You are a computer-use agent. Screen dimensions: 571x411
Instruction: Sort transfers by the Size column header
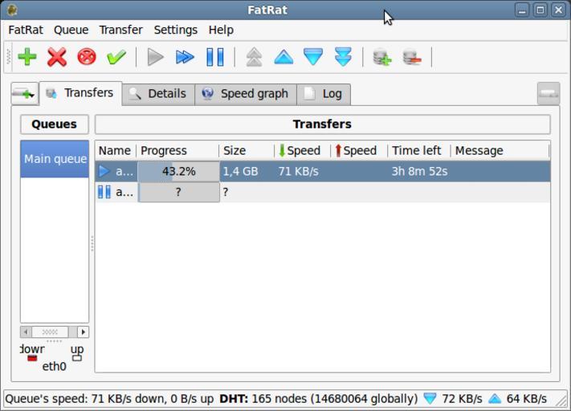pyautogui.click(x=235, y=150)
